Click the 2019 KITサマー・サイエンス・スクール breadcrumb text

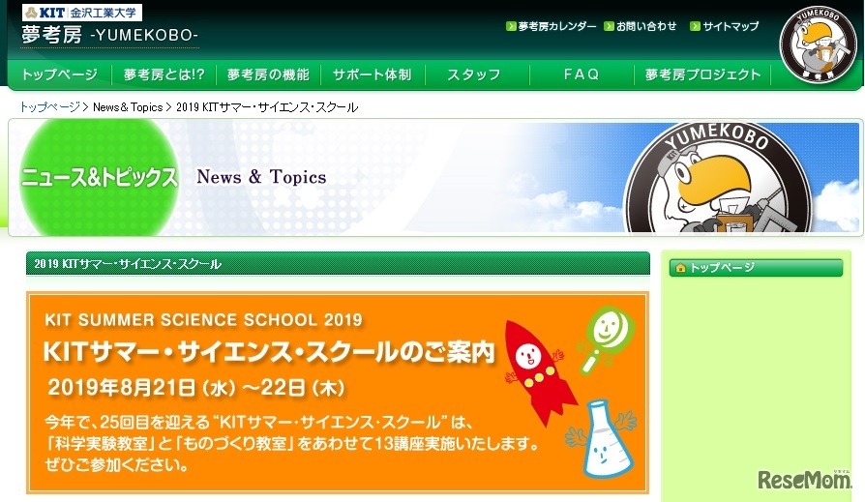coord(267,107)
